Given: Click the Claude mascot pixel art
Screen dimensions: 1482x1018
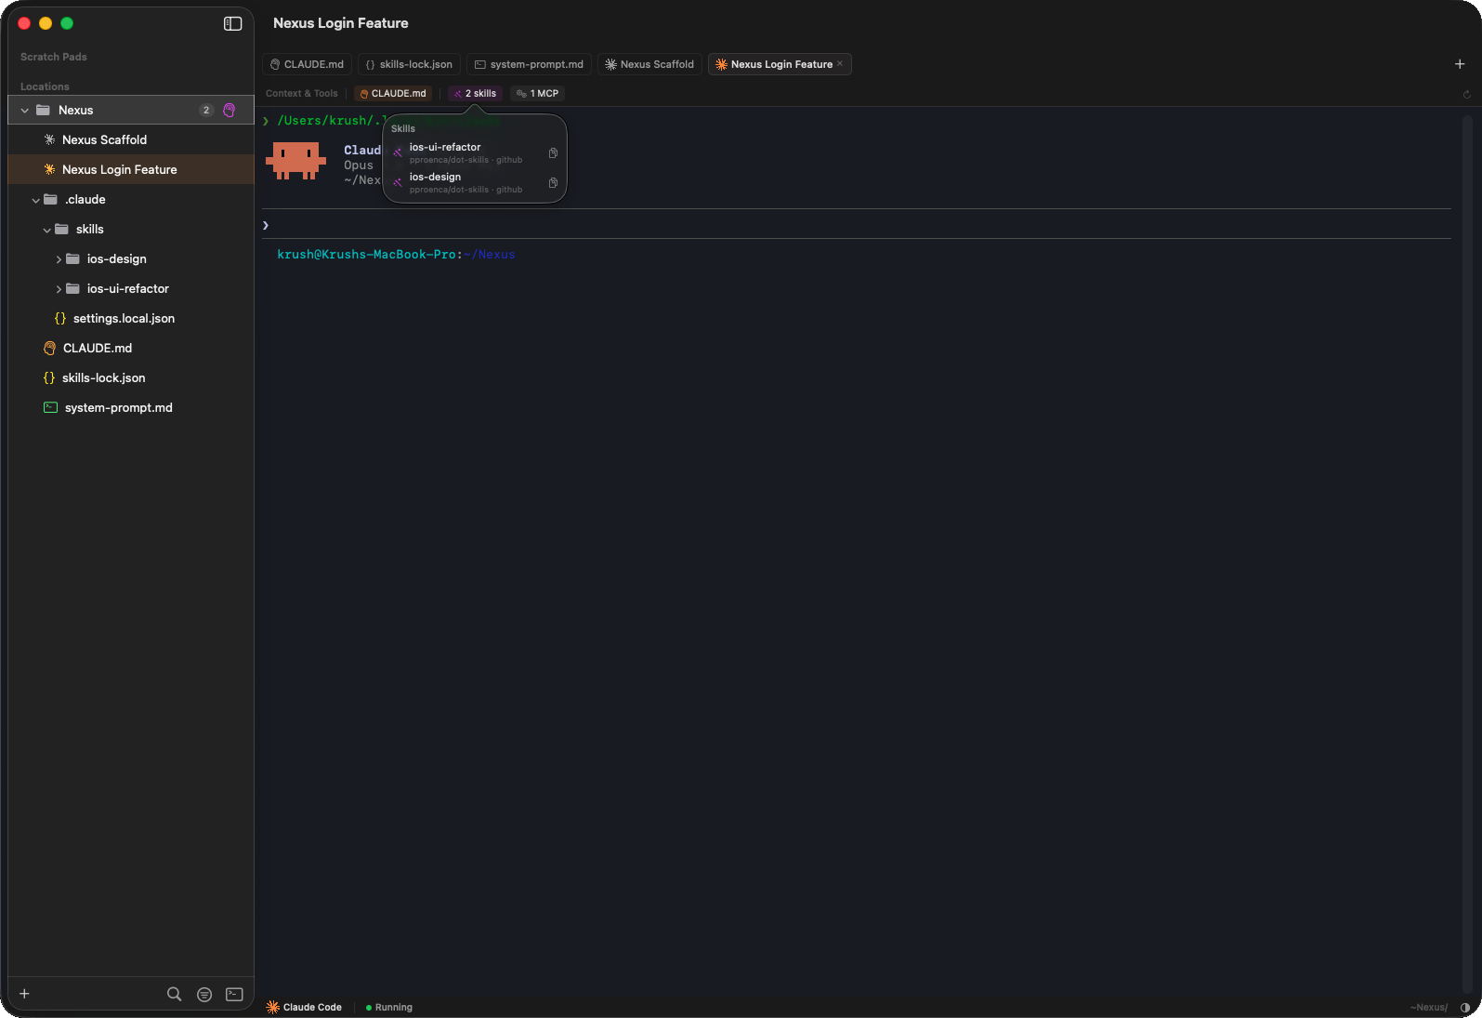Looking at the screenshot, I should pos(295,161).
